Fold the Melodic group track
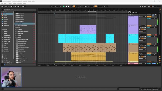Image resolution: width=162 pixels, height=91 pixels. [129, 17]
